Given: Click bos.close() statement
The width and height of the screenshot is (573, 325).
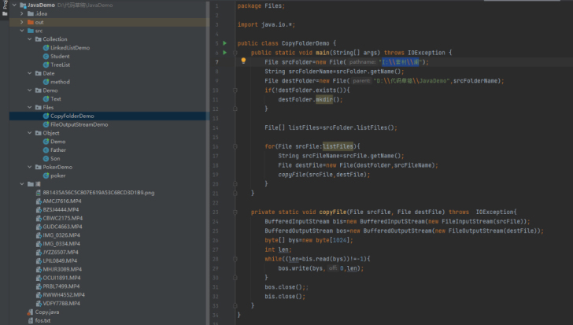Looking at the screenshot, I should 286,287.
